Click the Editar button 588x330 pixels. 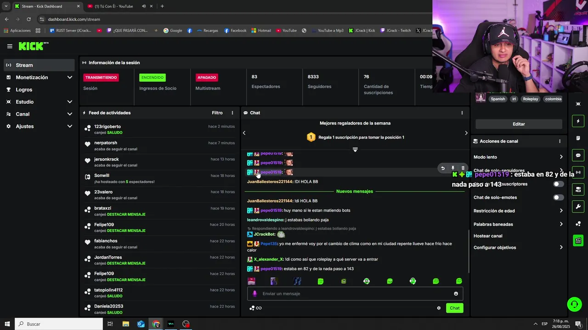519,124
